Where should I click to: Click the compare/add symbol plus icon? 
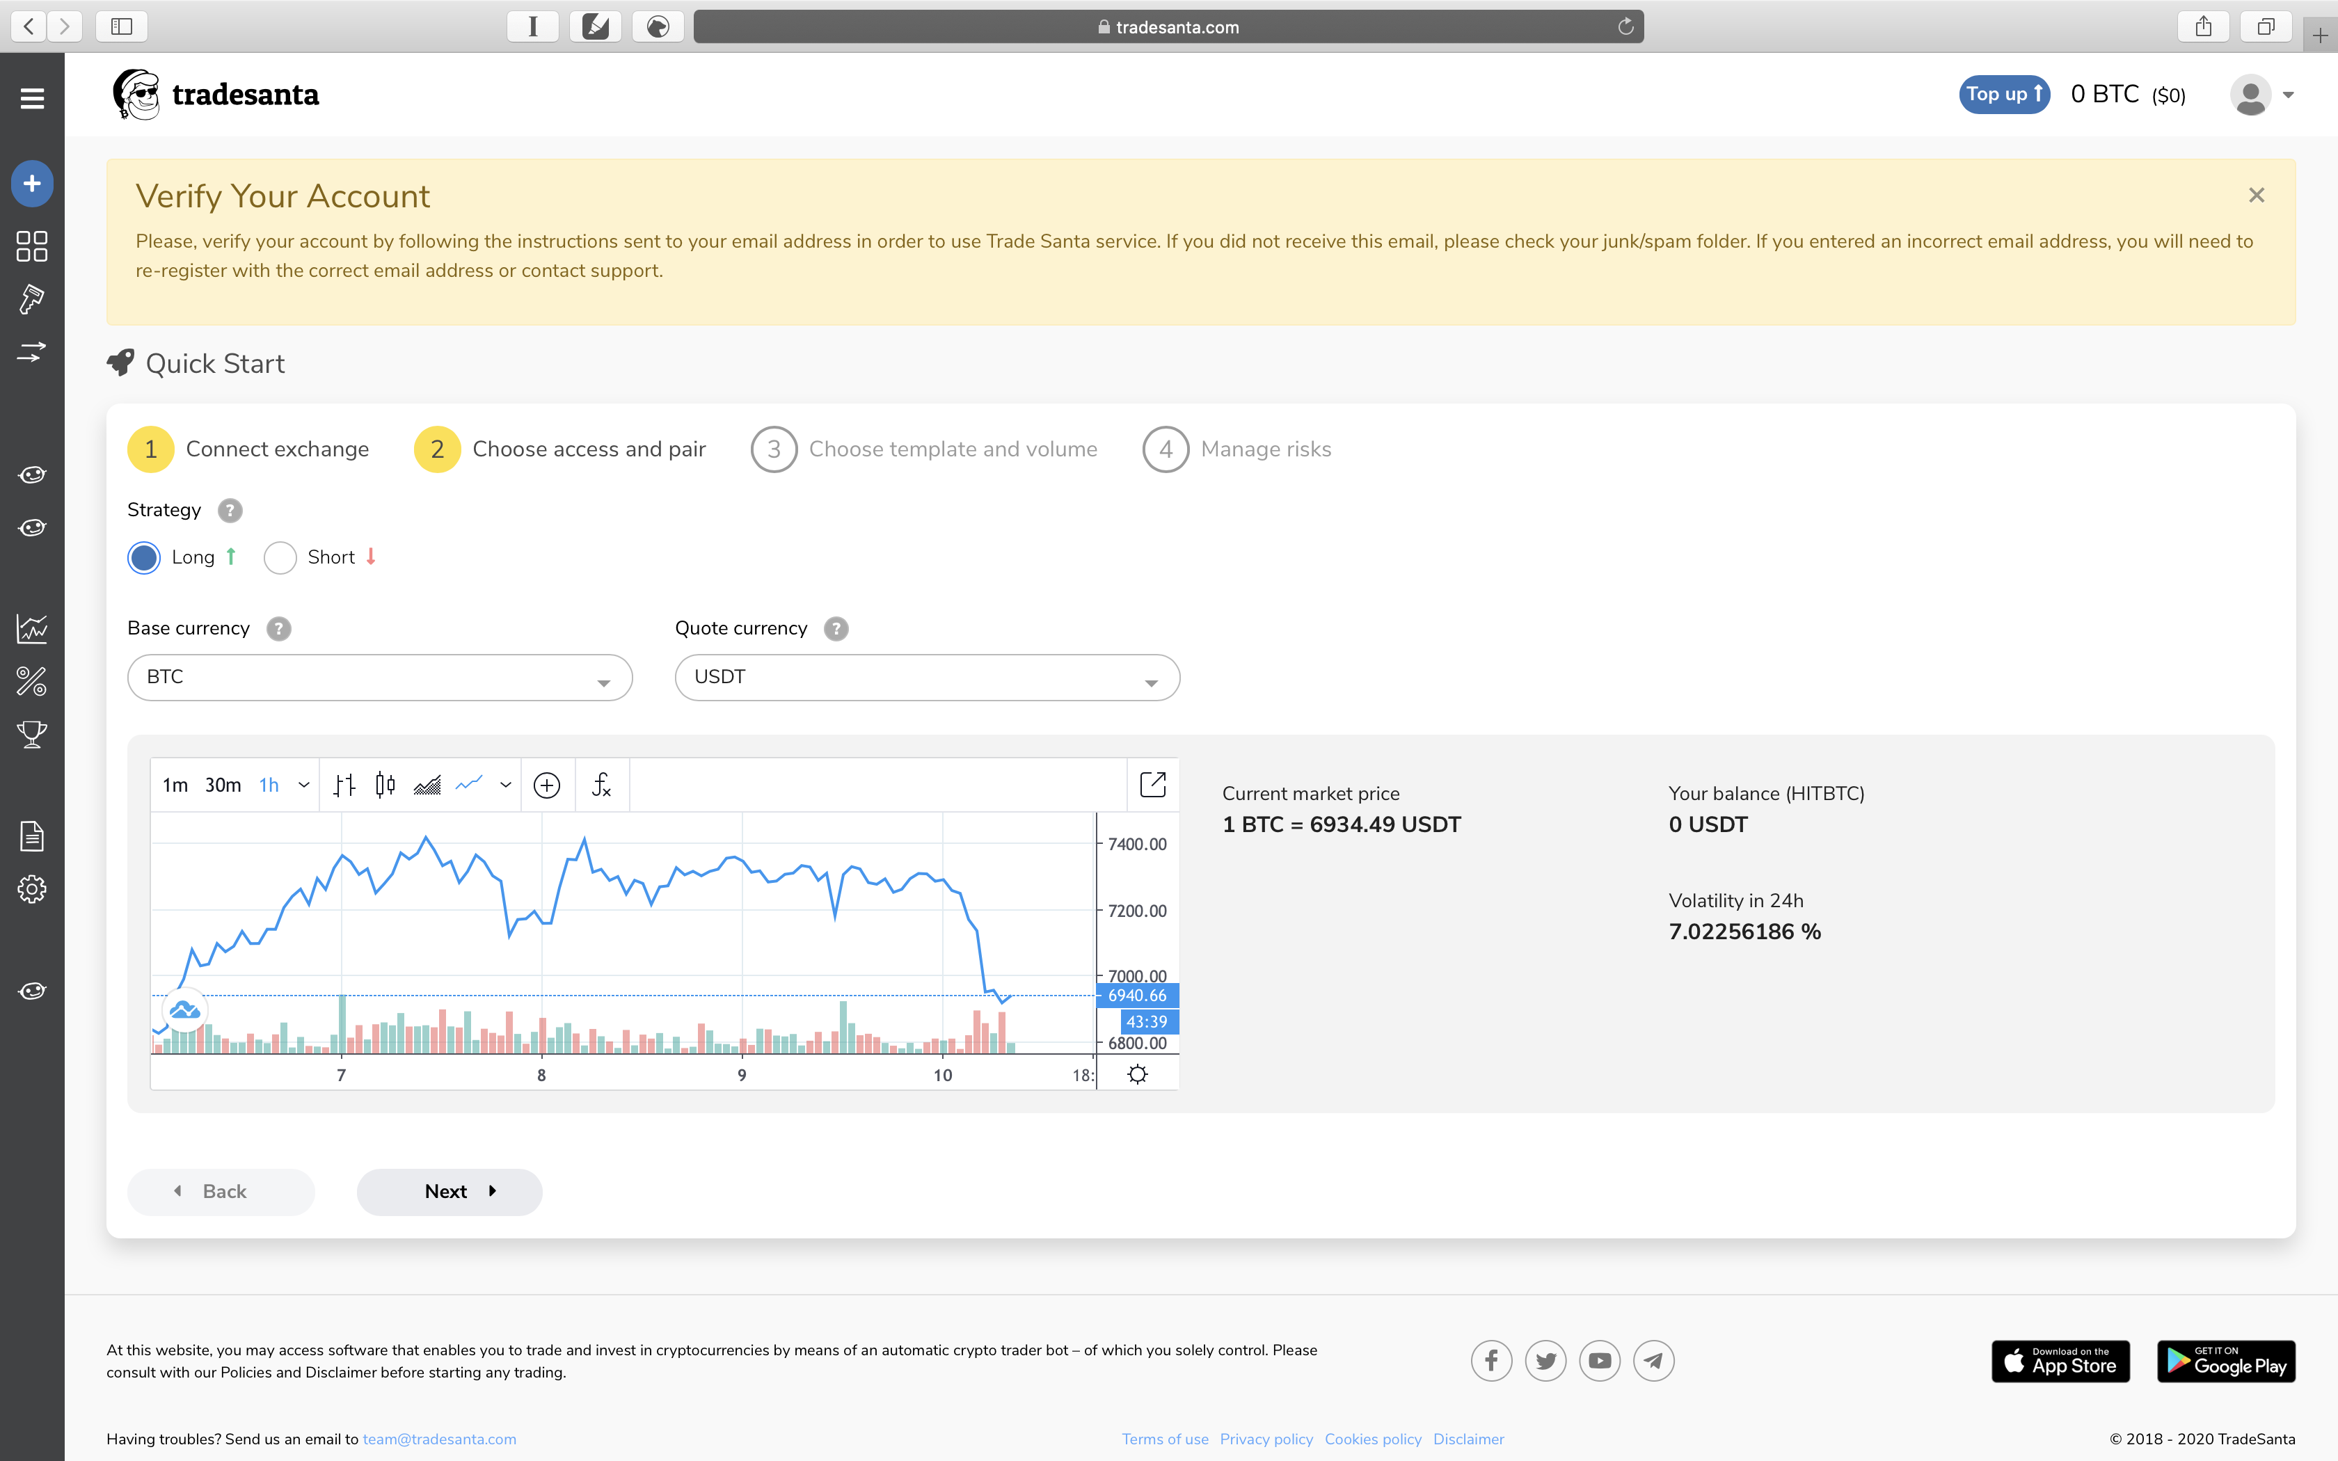coord(547,785)
